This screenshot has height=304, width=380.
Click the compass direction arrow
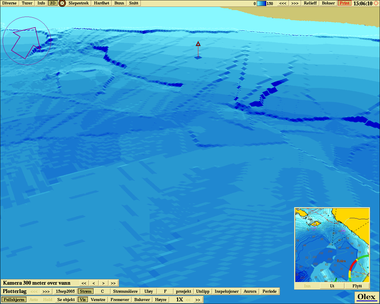(x=27, y=42)
